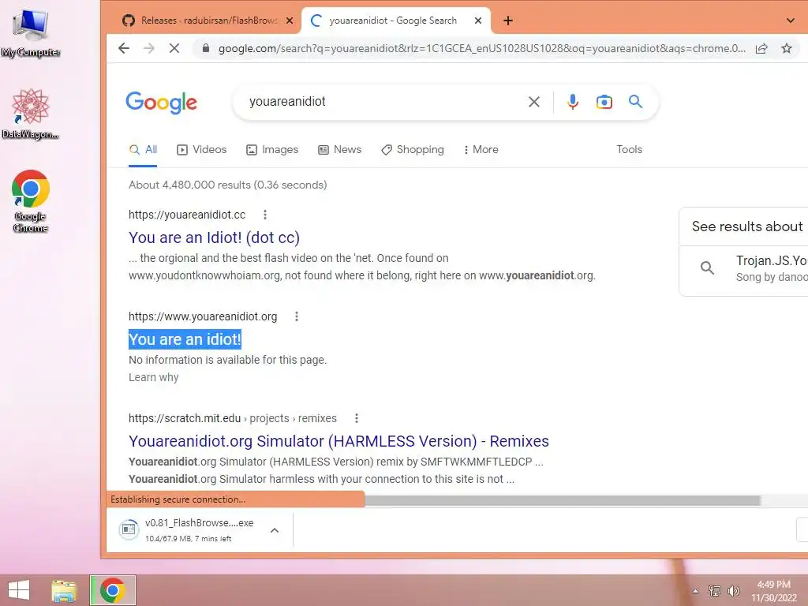Screen dimensions: 808x606
Task: Click the blue magnifier search button
Action: pyautogui.click(x=635, y=102)
